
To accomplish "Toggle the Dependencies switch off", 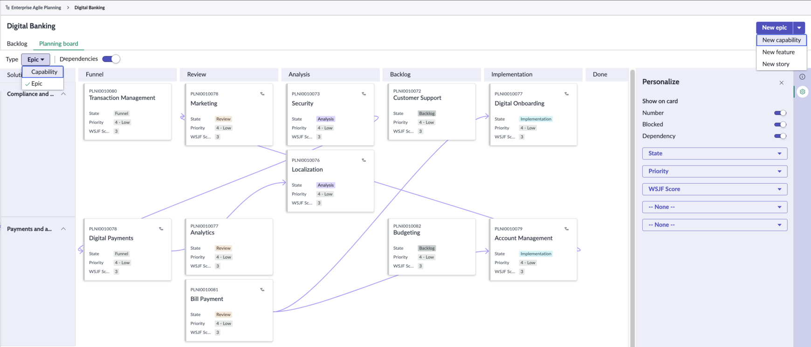I will tap(111, 59).
